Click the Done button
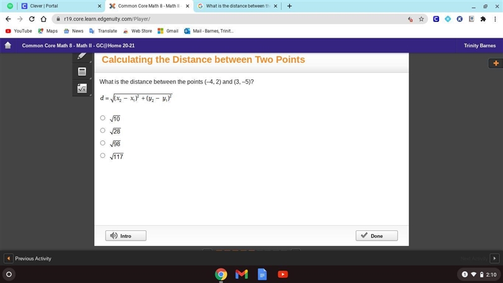 [377, 235]
